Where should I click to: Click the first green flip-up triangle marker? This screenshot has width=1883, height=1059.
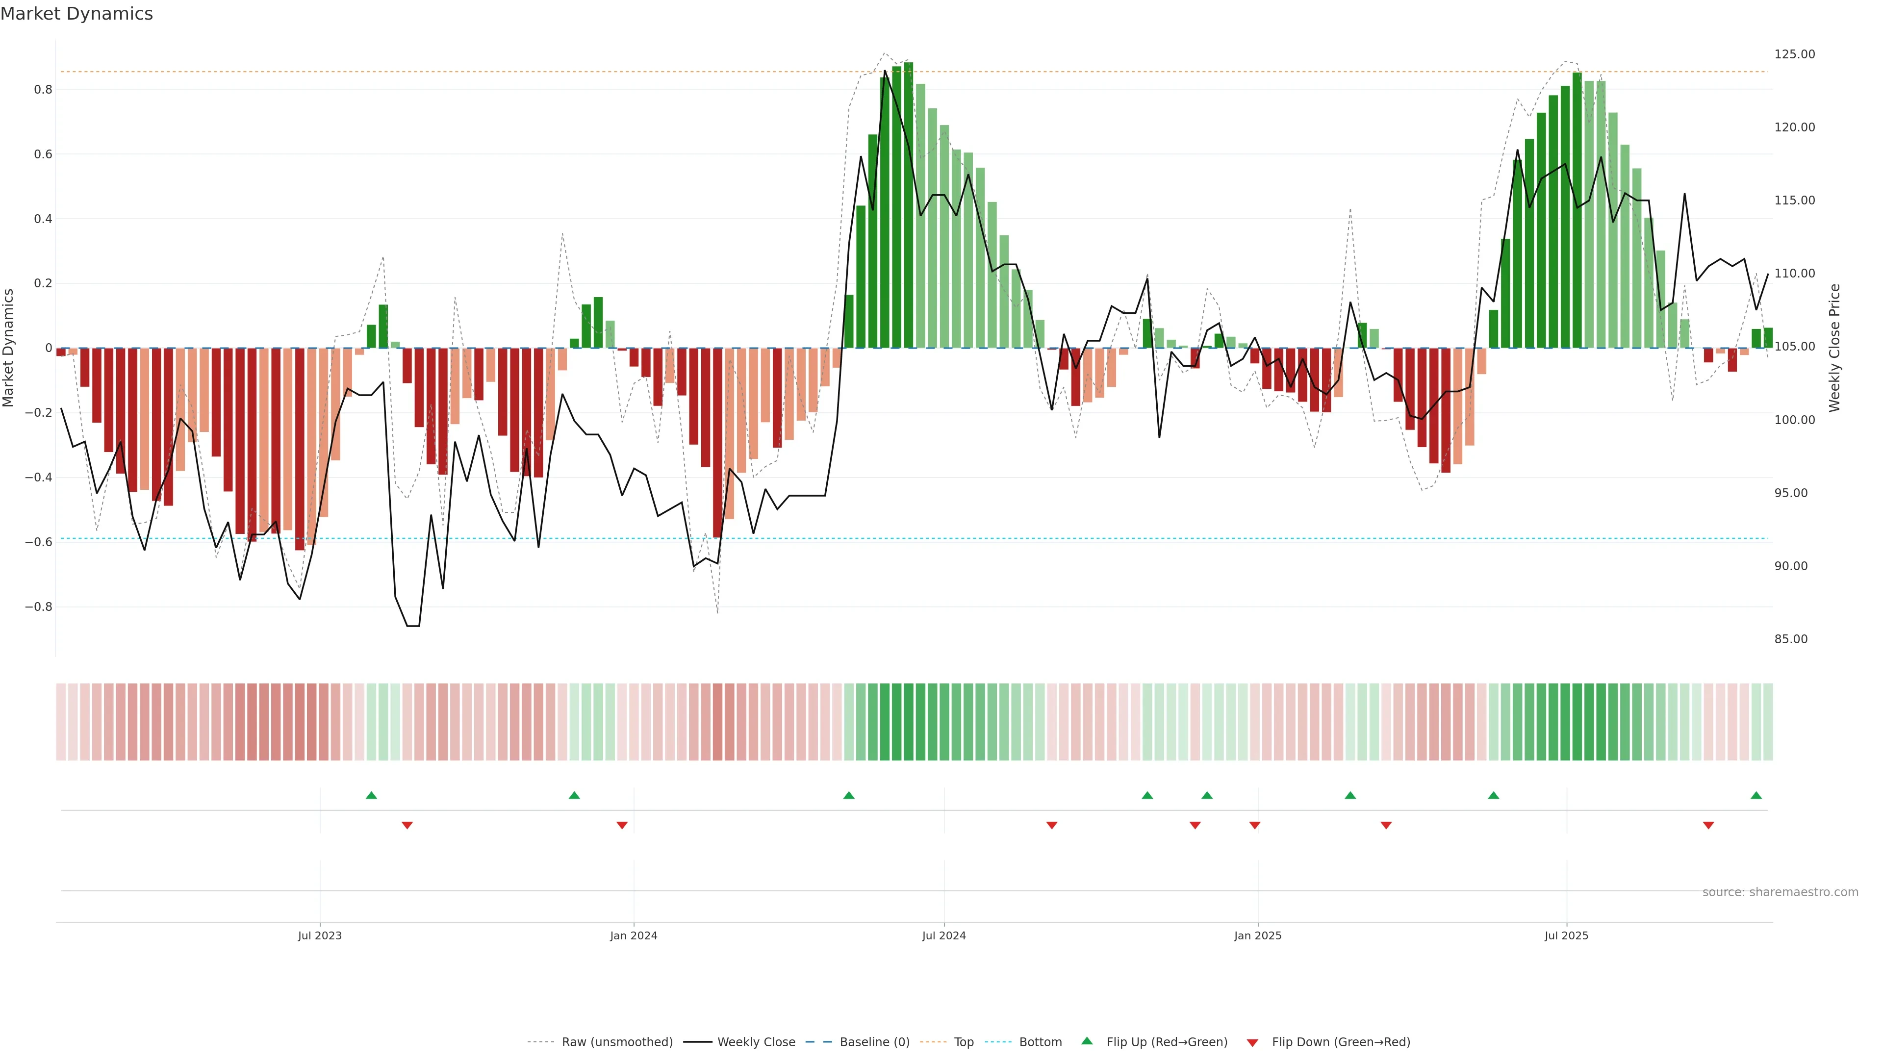[371, 795]
